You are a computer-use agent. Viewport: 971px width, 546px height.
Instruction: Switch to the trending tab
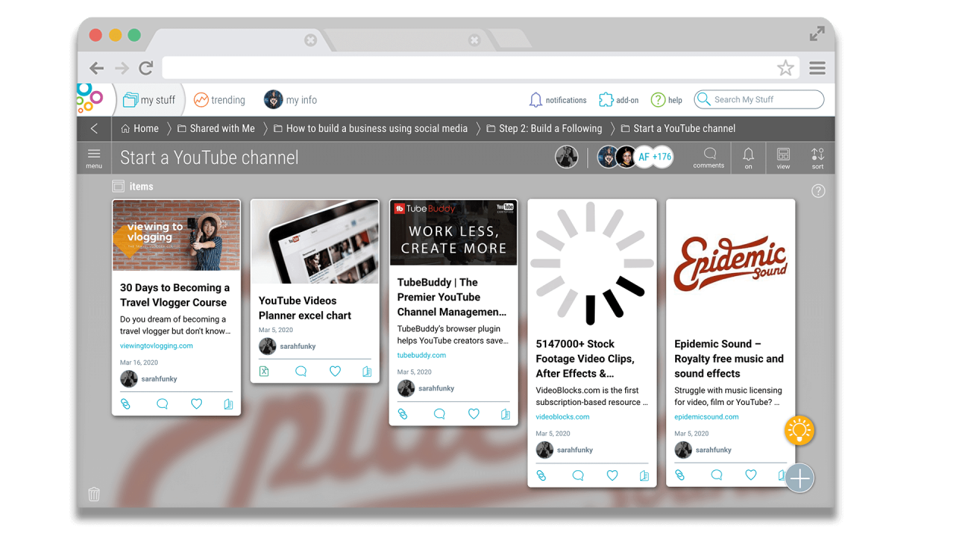coord(219,99)
